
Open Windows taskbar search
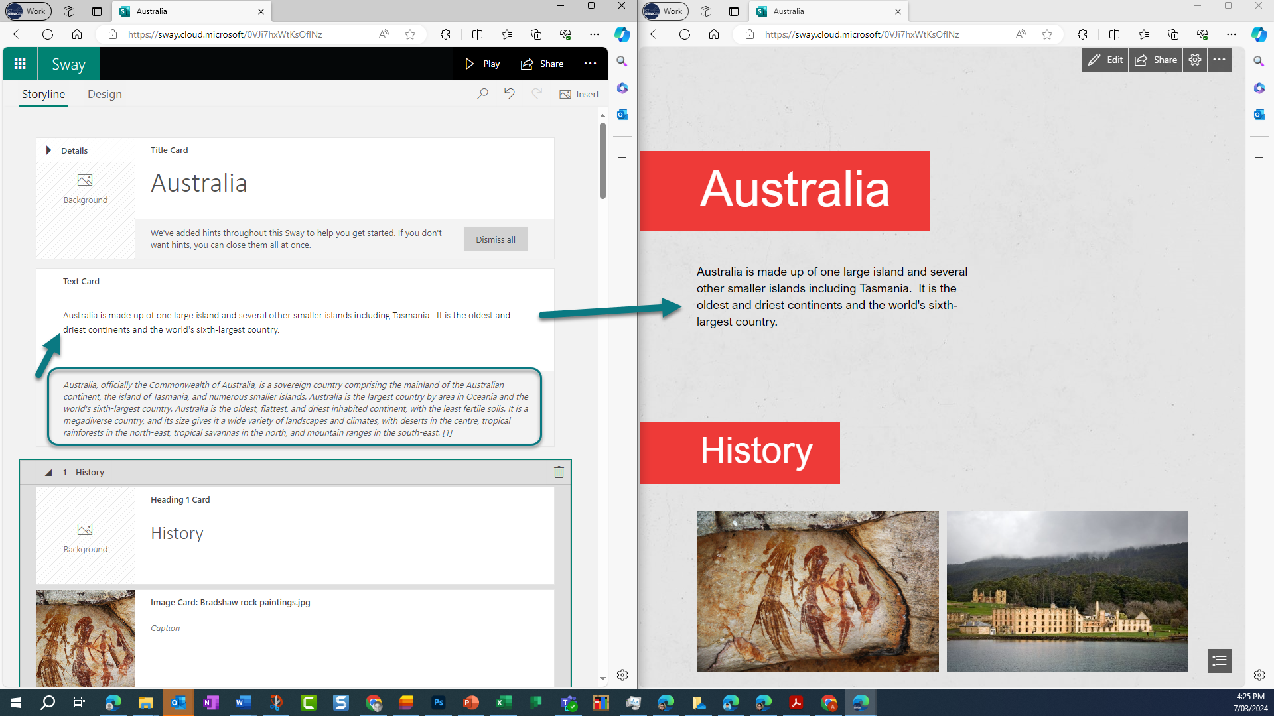[x=48, y=703]
